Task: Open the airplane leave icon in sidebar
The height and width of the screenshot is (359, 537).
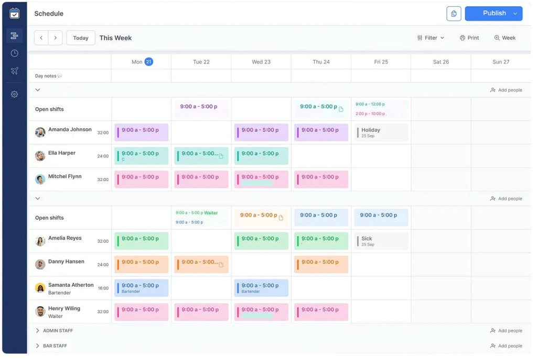Action: click(14, 71)
